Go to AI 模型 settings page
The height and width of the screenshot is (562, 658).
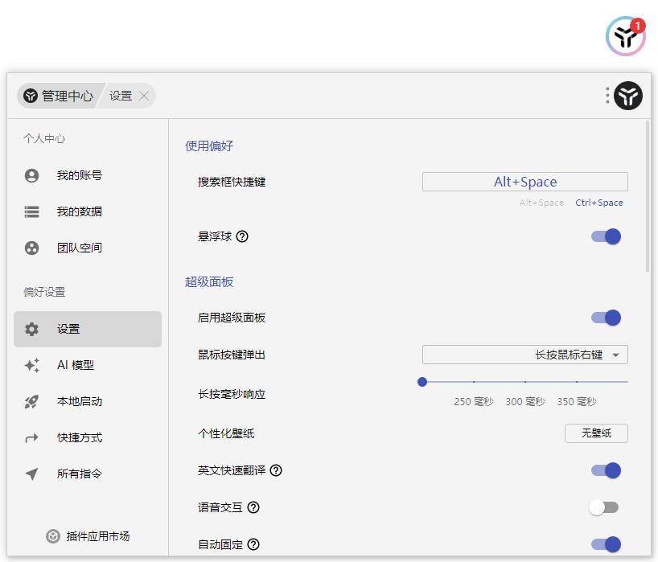(x=76, y=365)
